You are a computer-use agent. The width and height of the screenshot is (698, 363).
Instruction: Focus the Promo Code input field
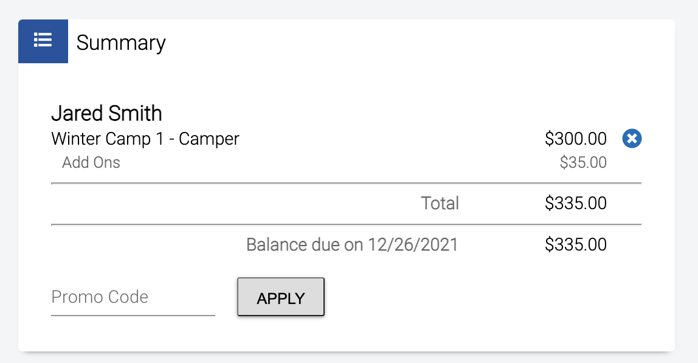(x=133, y=297)
